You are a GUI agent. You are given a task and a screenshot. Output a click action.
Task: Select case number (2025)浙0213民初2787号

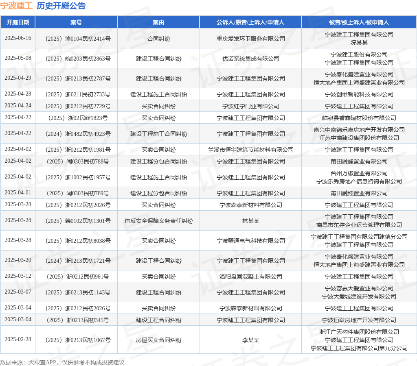(78, 78)
